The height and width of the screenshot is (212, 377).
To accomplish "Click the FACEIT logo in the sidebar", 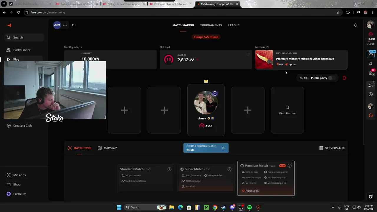I will (x=9, y=25).
